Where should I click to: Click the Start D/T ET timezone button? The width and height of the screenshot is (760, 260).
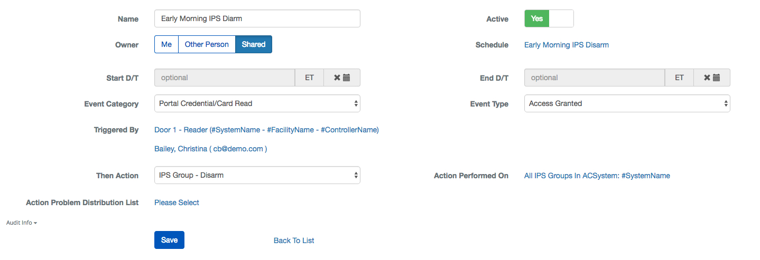309,78
